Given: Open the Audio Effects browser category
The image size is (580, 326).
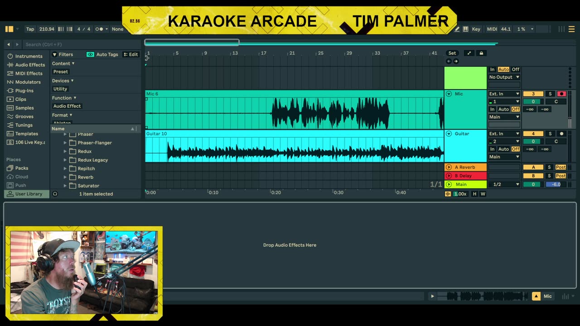Looking at the screenshot, I should (26, 65).
